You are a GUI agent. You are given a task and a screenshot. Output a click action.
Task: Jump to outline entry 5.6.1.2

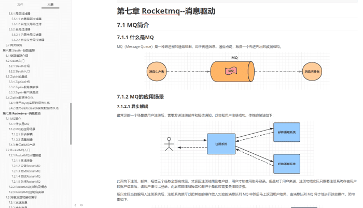point(26,24)
